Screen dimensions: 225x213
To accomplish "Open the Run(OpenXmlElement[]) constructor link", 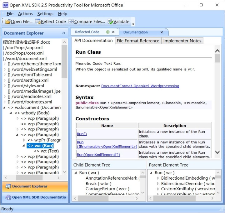I will tap(98, 155).
